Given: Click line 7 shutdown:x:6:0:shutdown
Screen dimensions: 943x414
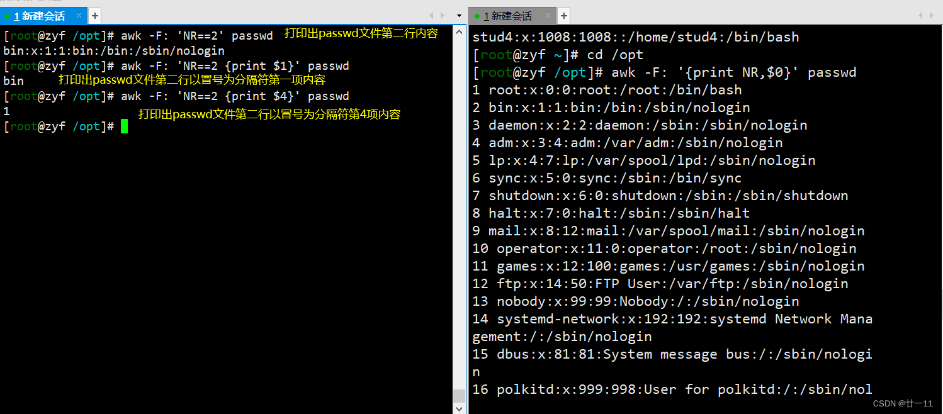Looking at the screenshot, I should click(660, 196).
